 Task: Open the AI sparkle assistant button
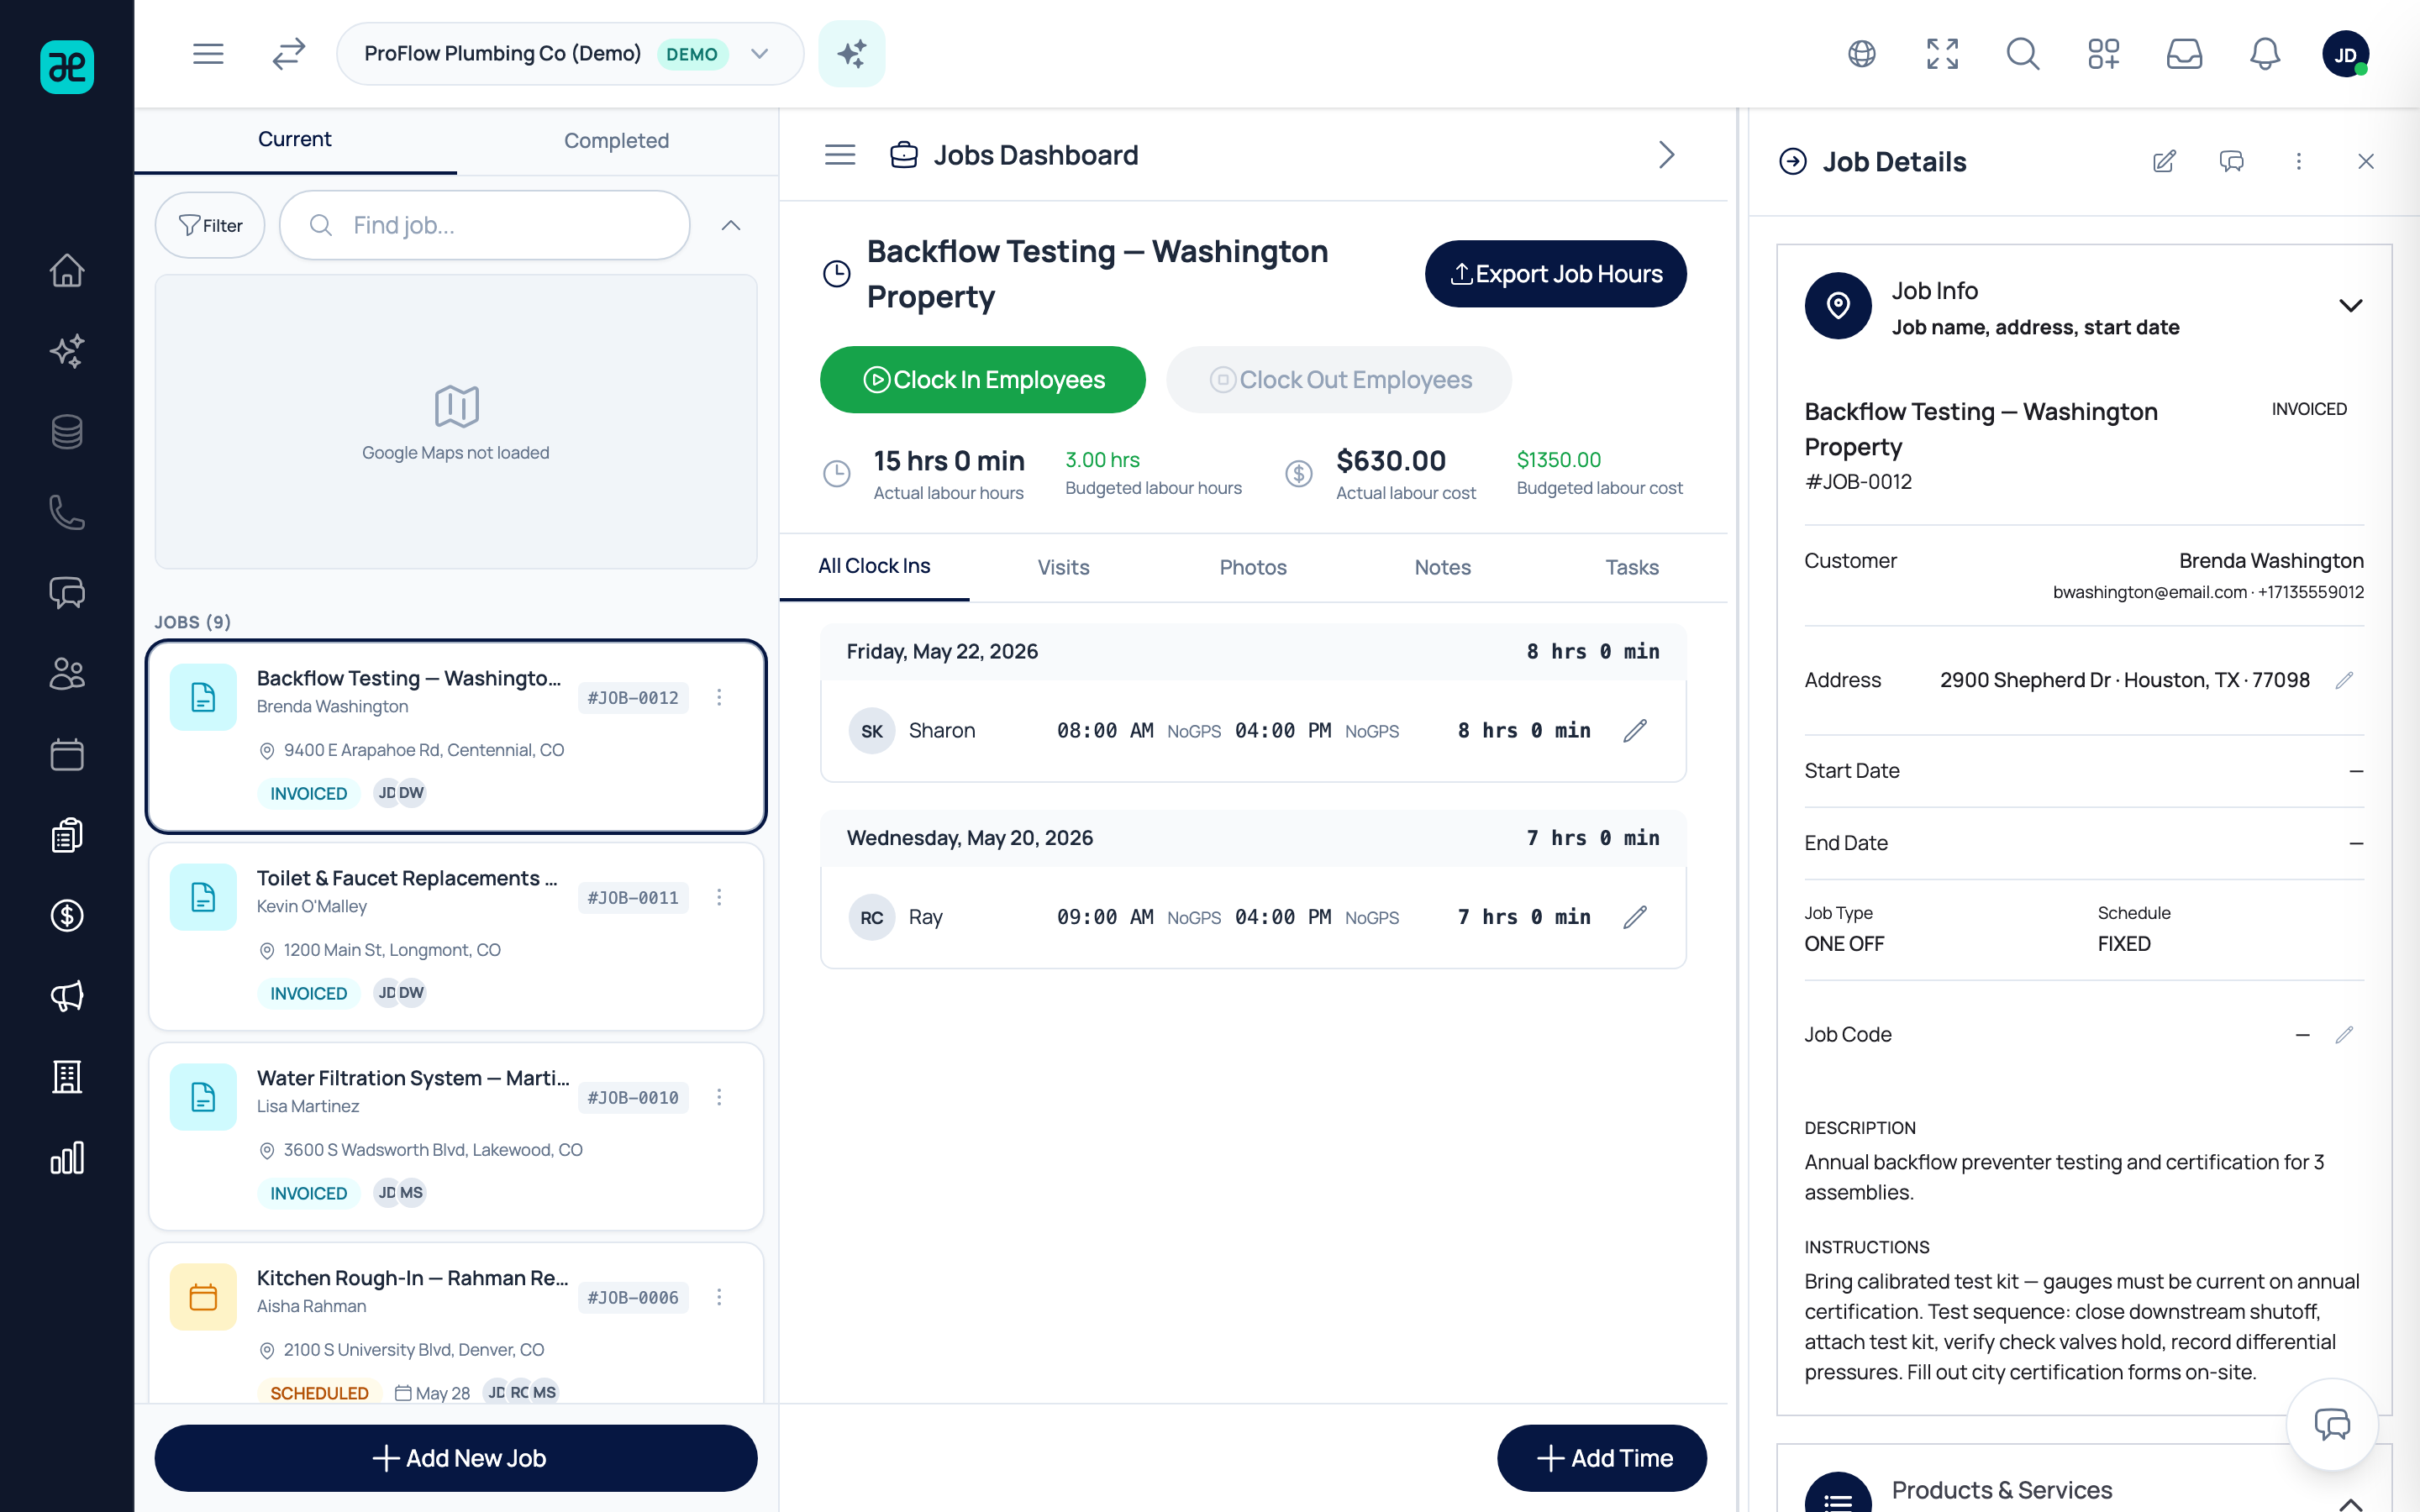coord(852,54)
